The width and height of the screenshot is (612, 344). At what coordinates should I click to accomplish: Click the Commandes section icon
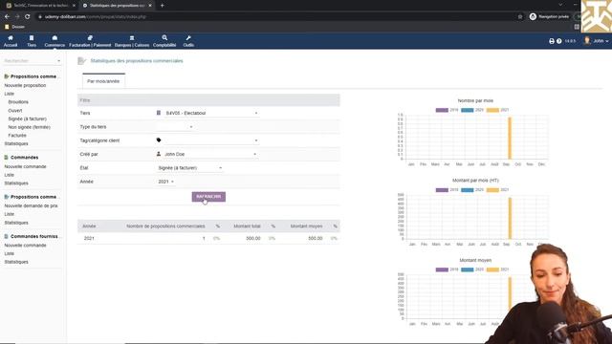(x=7, y=158)
